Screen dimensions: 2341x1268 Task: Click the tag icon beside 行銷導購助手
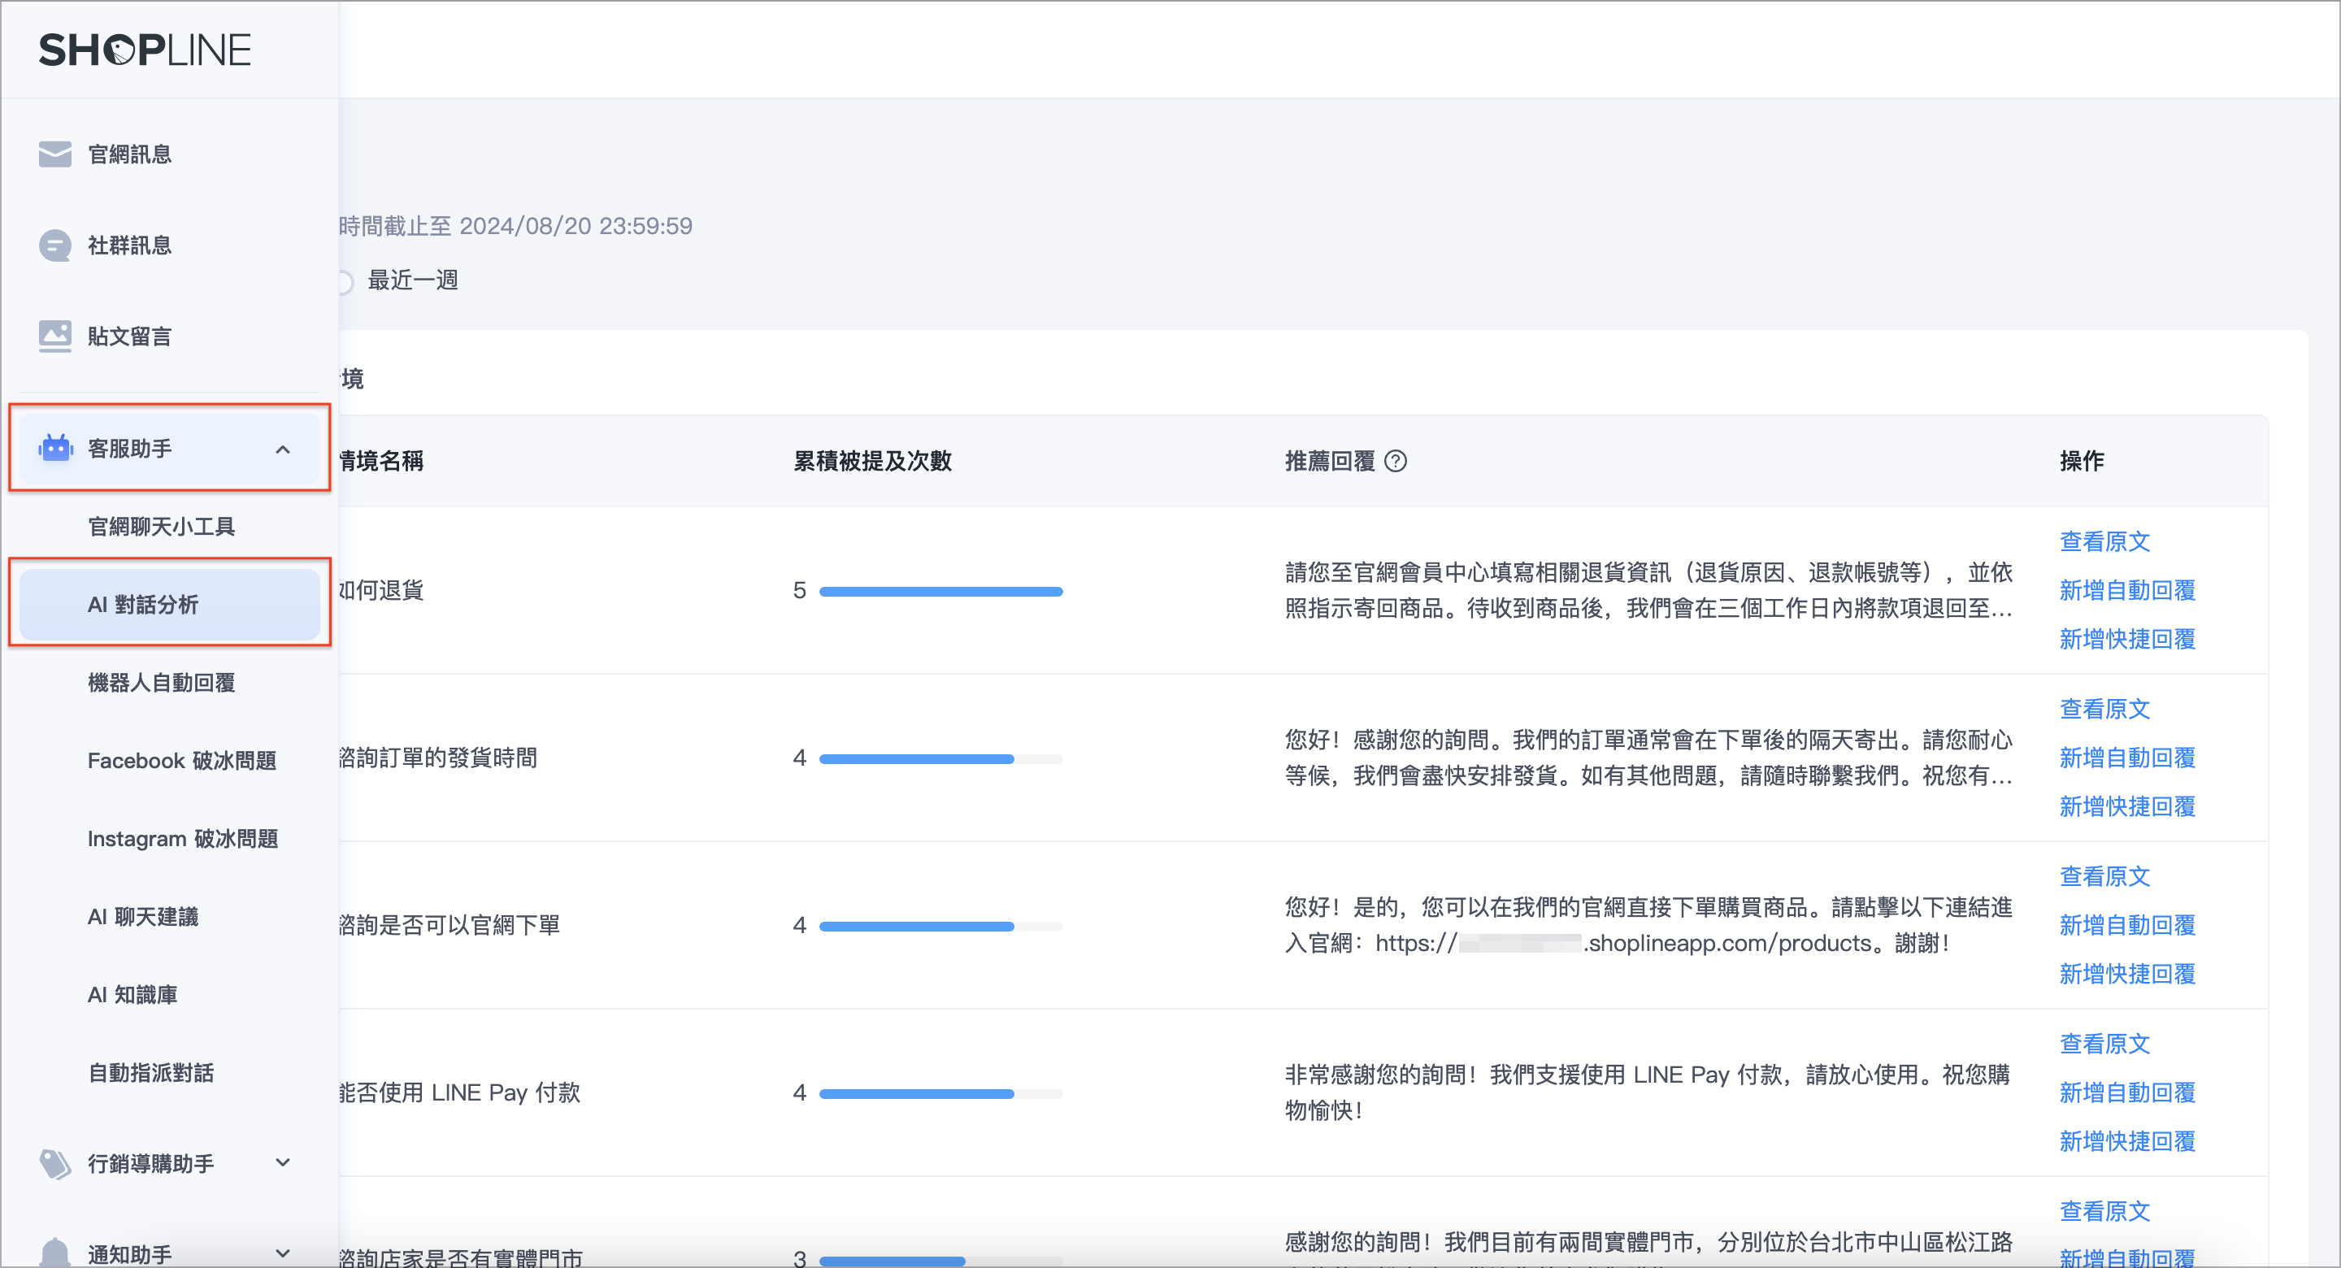pyautogui.click(x=55, y=1163)
